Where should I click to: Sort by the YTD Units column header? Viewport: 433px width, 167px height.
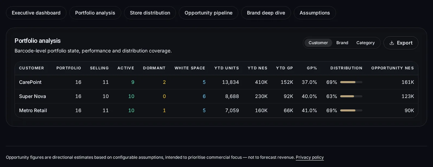[227, 68]
